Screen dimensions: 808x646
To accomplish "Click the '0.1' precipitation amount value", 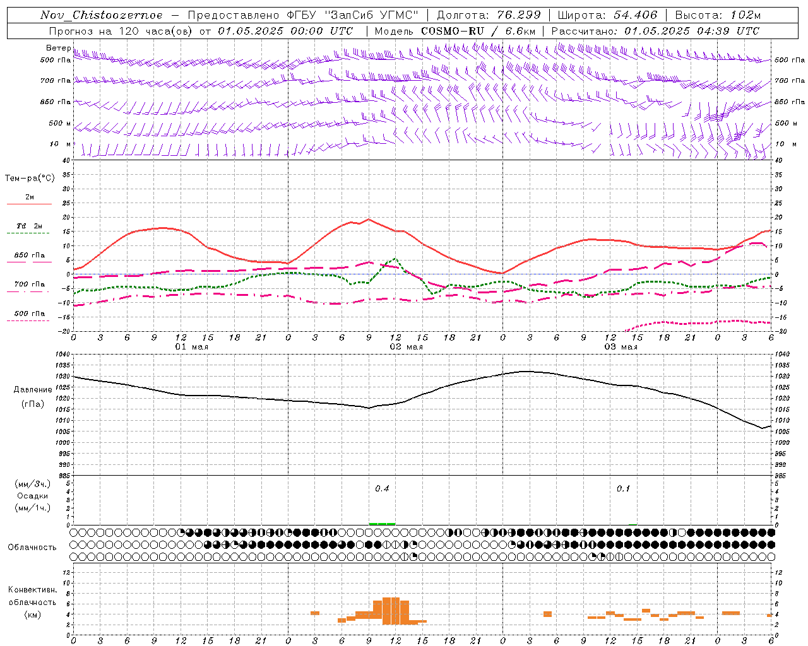I will coord(623,489).
